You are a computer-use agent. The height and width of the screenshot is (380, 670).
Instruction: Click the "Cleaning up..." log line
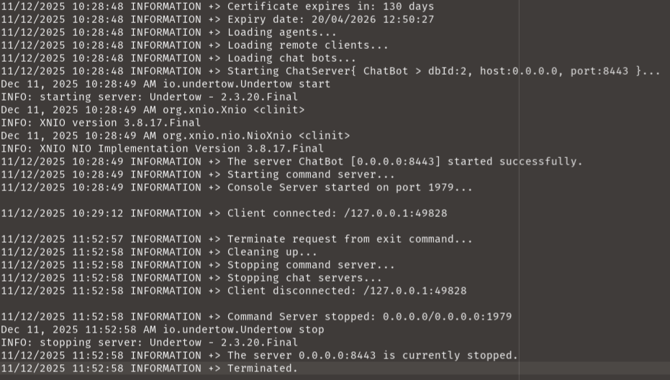click(x=272, y=252)
